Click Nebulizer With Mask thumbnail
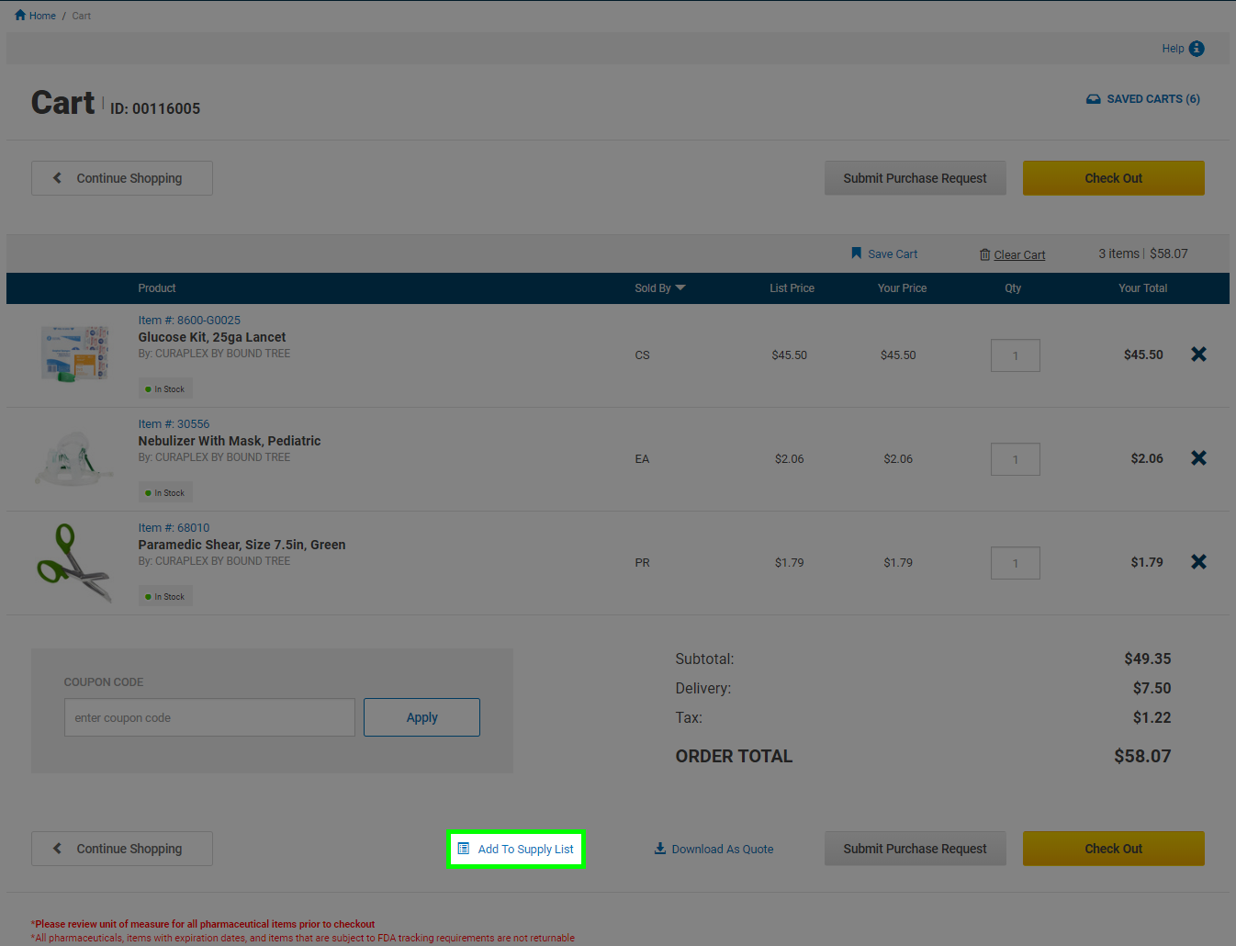This screenshot has height=946, width=1236. point(73,457)
